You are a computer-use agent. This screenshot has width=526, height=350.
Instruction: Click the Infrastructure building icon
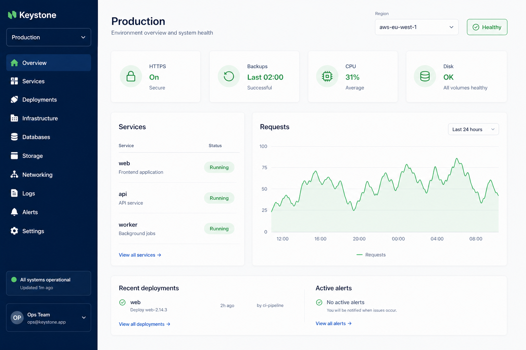coord(14,118)
